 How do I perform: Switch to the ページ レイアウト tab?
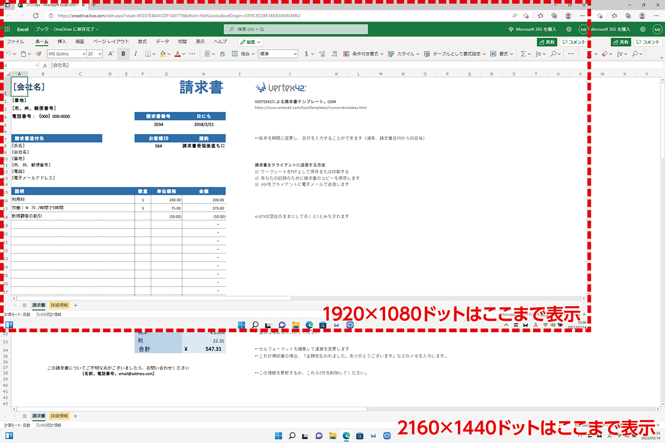111,42
